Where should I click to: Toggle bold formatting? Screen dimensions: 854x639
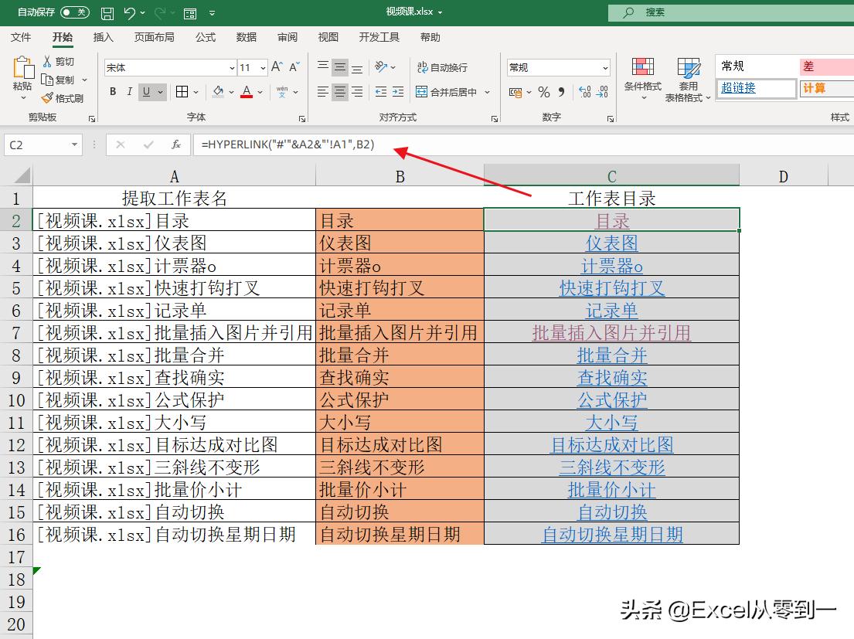click(x=112, y=91)
